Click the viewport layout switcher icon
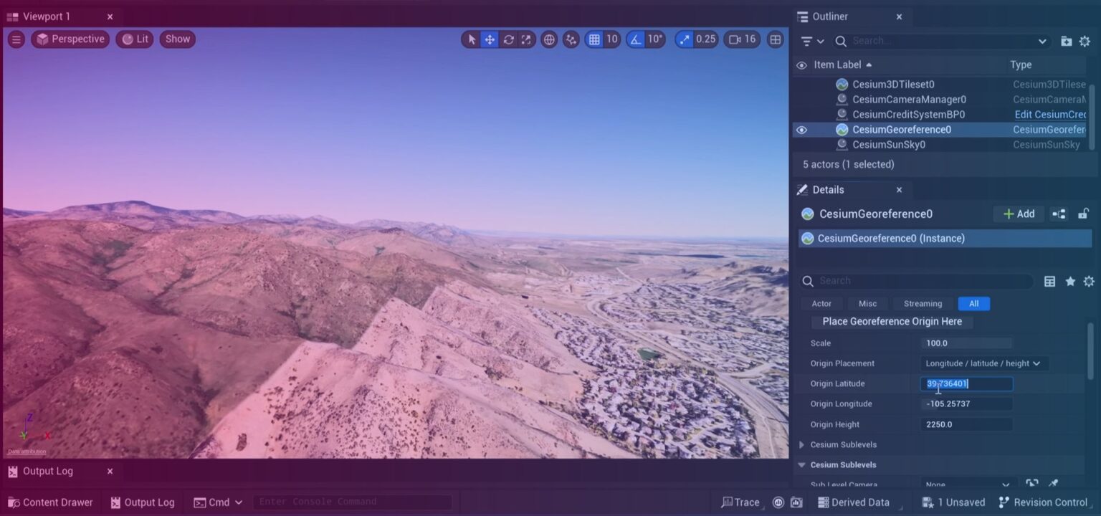The image size is (1101, 516). tap(775, 39)
